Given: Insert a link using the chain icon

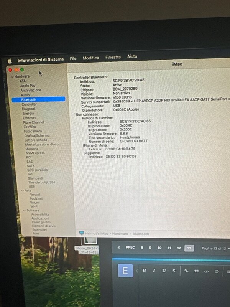Looking at the screenshot, I should pyautogui.click(x=186, y=271).
